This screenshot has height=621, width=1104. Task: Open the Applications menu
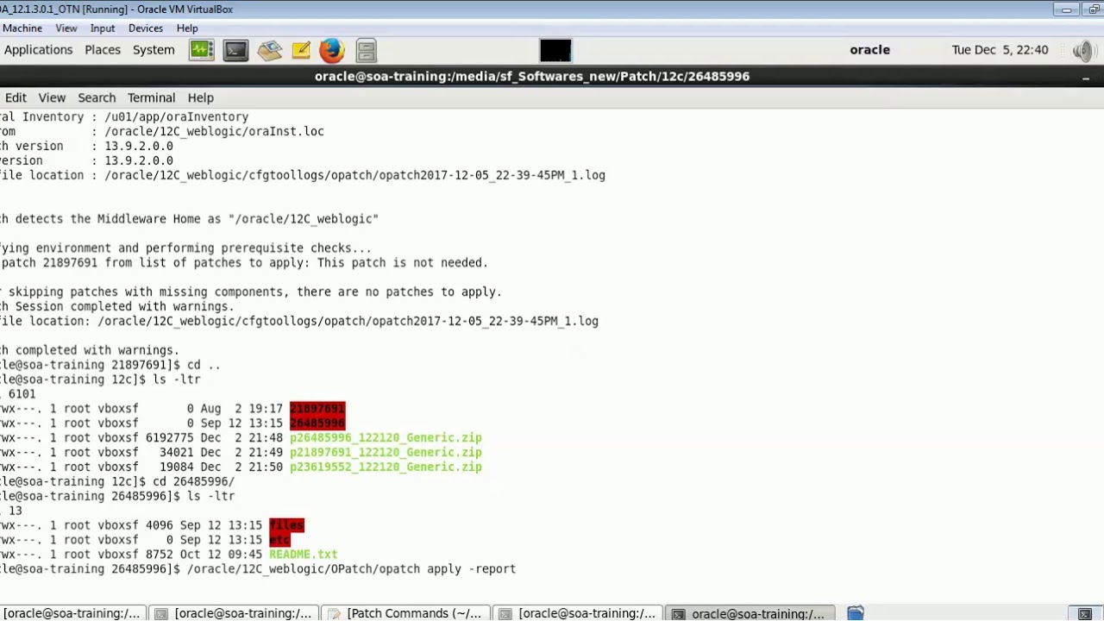pos(38,49)
